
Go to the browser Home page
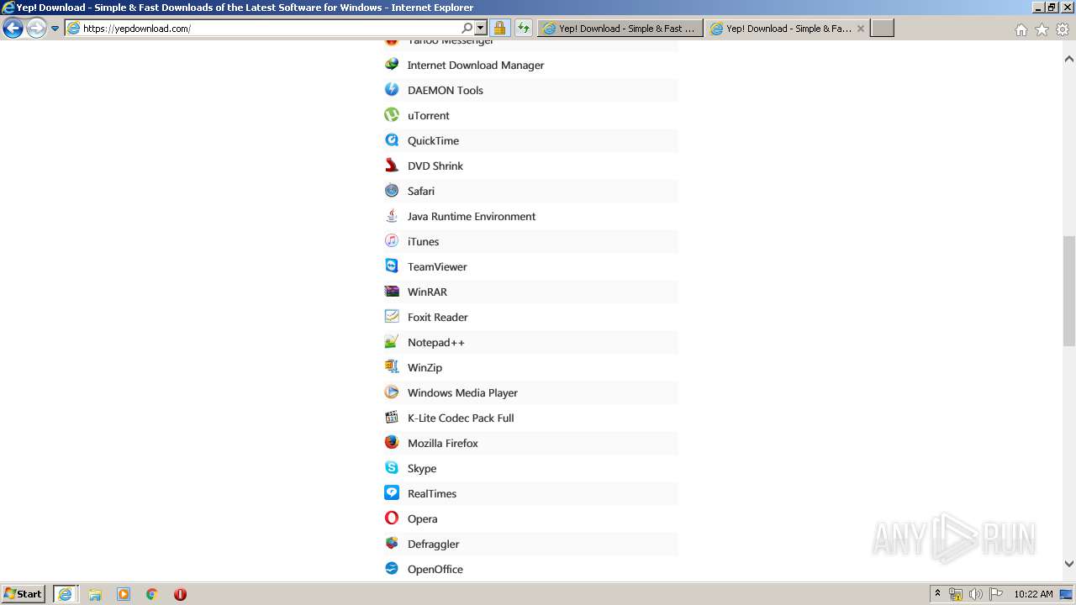pyautogui.click(x=1021, y=29)
